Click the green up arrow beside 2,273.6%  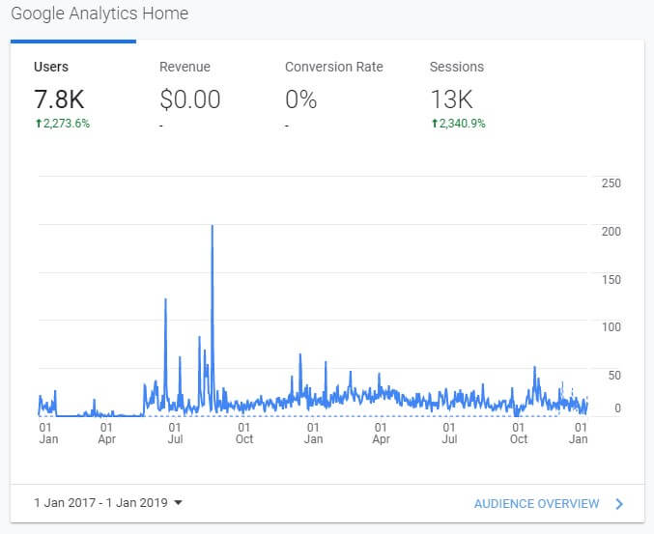(x=37, y=124)
